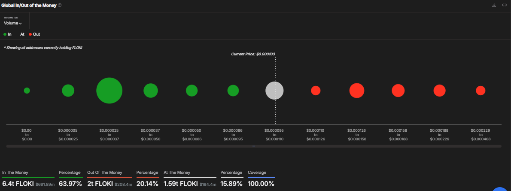Click the note about addresses holding FLOKI
Viewport: 511px width, 191px height.
[43, 48]
